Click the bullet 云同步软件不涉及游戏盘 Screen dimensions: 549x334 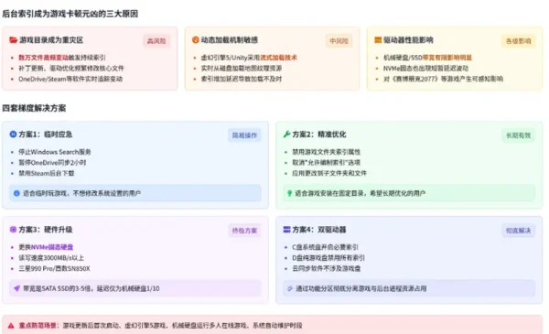point(327,268)
